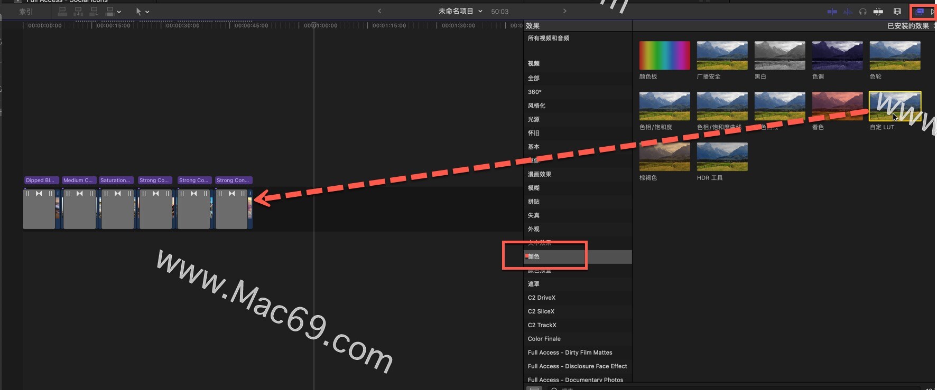Select the HDR 工具 effect thumbnail
Viewport: 937px width, 390px height.
pos(722,157)
